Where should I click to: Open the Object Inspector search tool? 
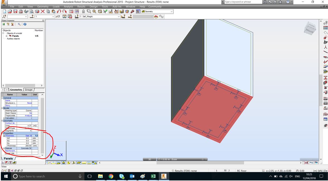pos(19,24)
